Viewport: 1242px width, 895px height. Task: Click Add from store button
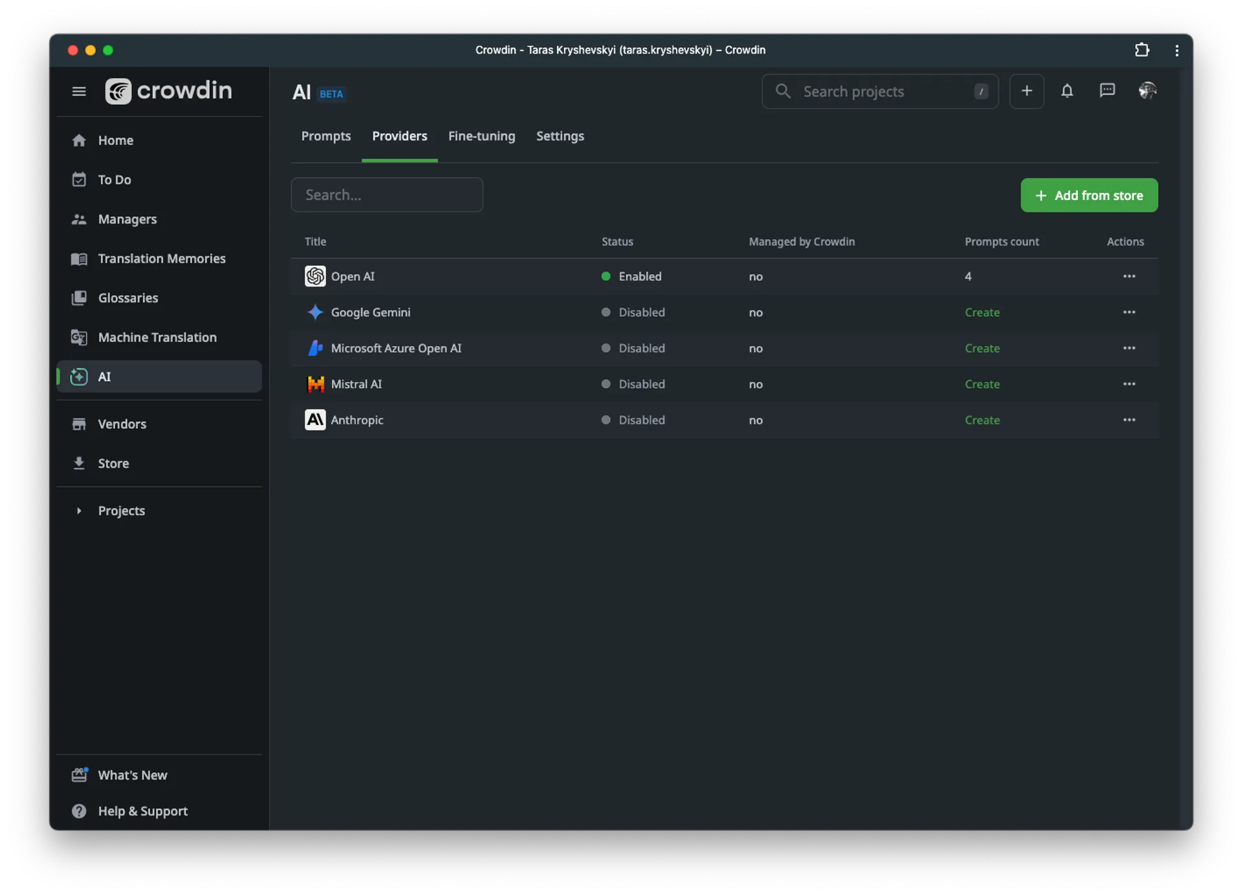click(1089, 195)
